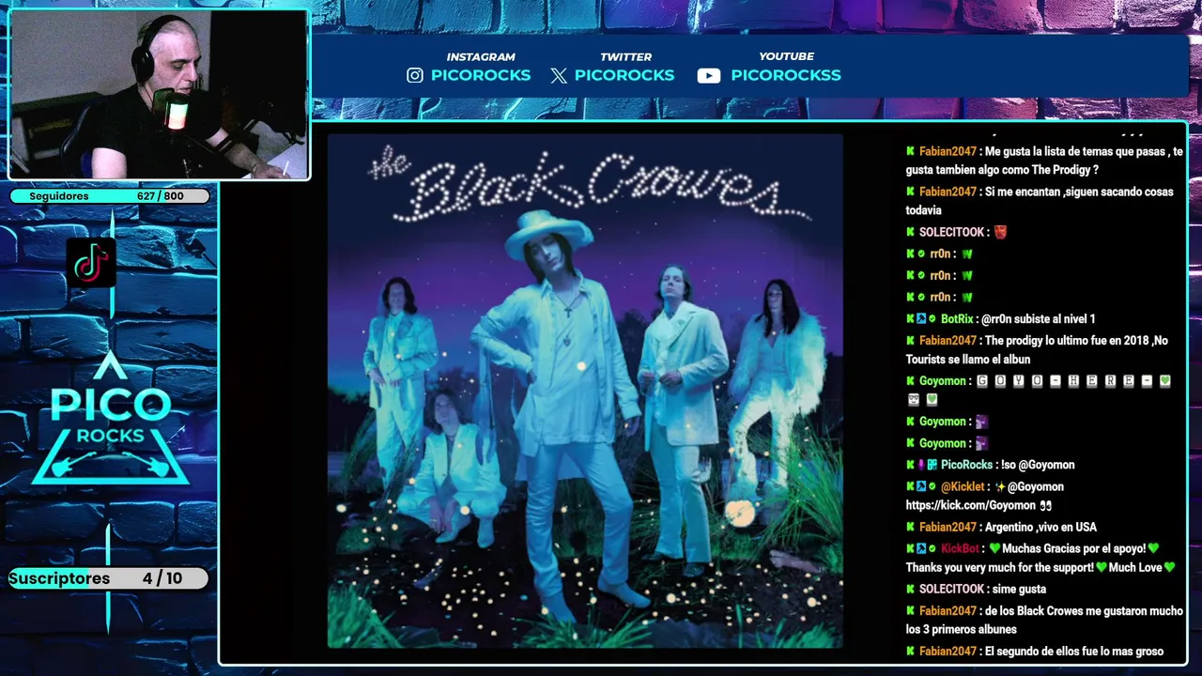Viewport: 1202px width, 676px height.
Task: Click the 'Seguidores' label text
Action: 59,196
